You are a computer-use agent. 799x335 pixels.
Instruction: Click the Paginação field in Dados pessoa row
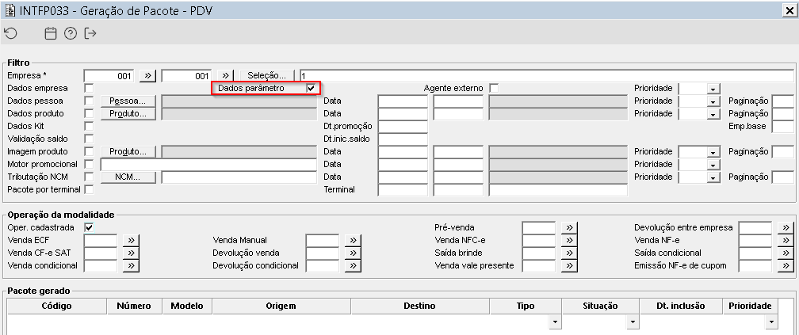click(x=782, y=101)
